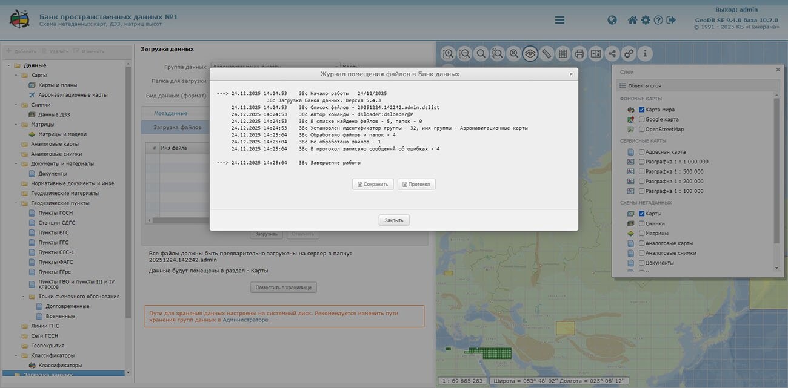Collapse the Документы и материалы folder
Screen dimensions: 788x388
pyautogui.click(x=16, y=164)
